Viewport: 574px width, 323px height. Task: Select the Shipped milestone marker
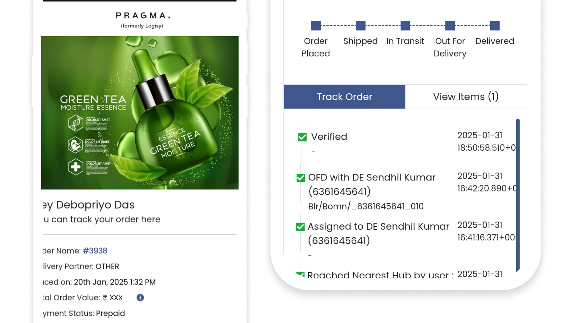[360, 25]
